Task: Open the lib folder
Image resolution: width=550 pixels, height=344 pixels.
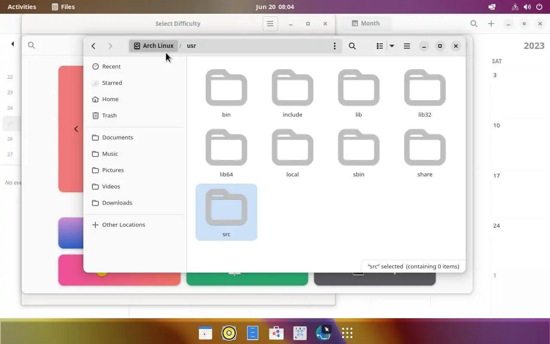Action: pos(359,93)
